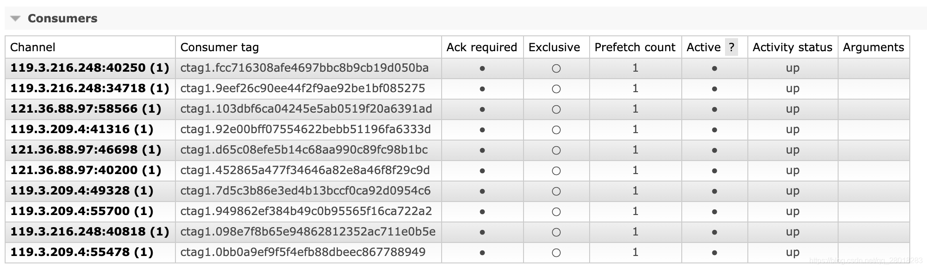Open channel 119.3.216.248:40250 (1)
Screen dimensions: 927x269
[x=90, y=68]
